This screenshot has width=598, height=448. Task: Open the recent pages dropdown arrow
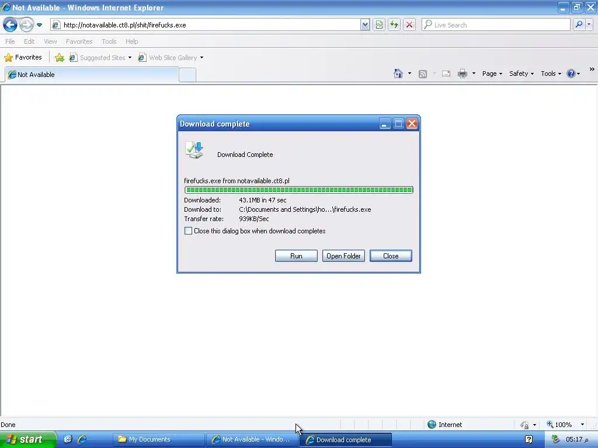(39, 25)
